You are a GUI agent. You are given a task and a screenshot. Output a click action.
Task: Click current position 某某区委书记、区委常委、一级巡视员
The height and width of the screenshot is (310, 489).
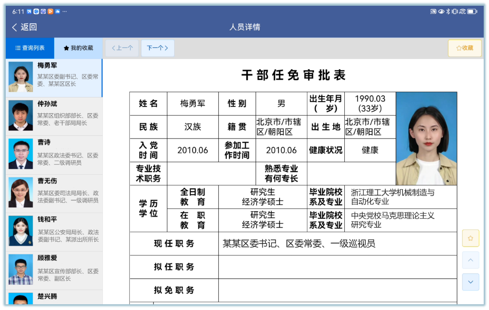click(338, 243)
